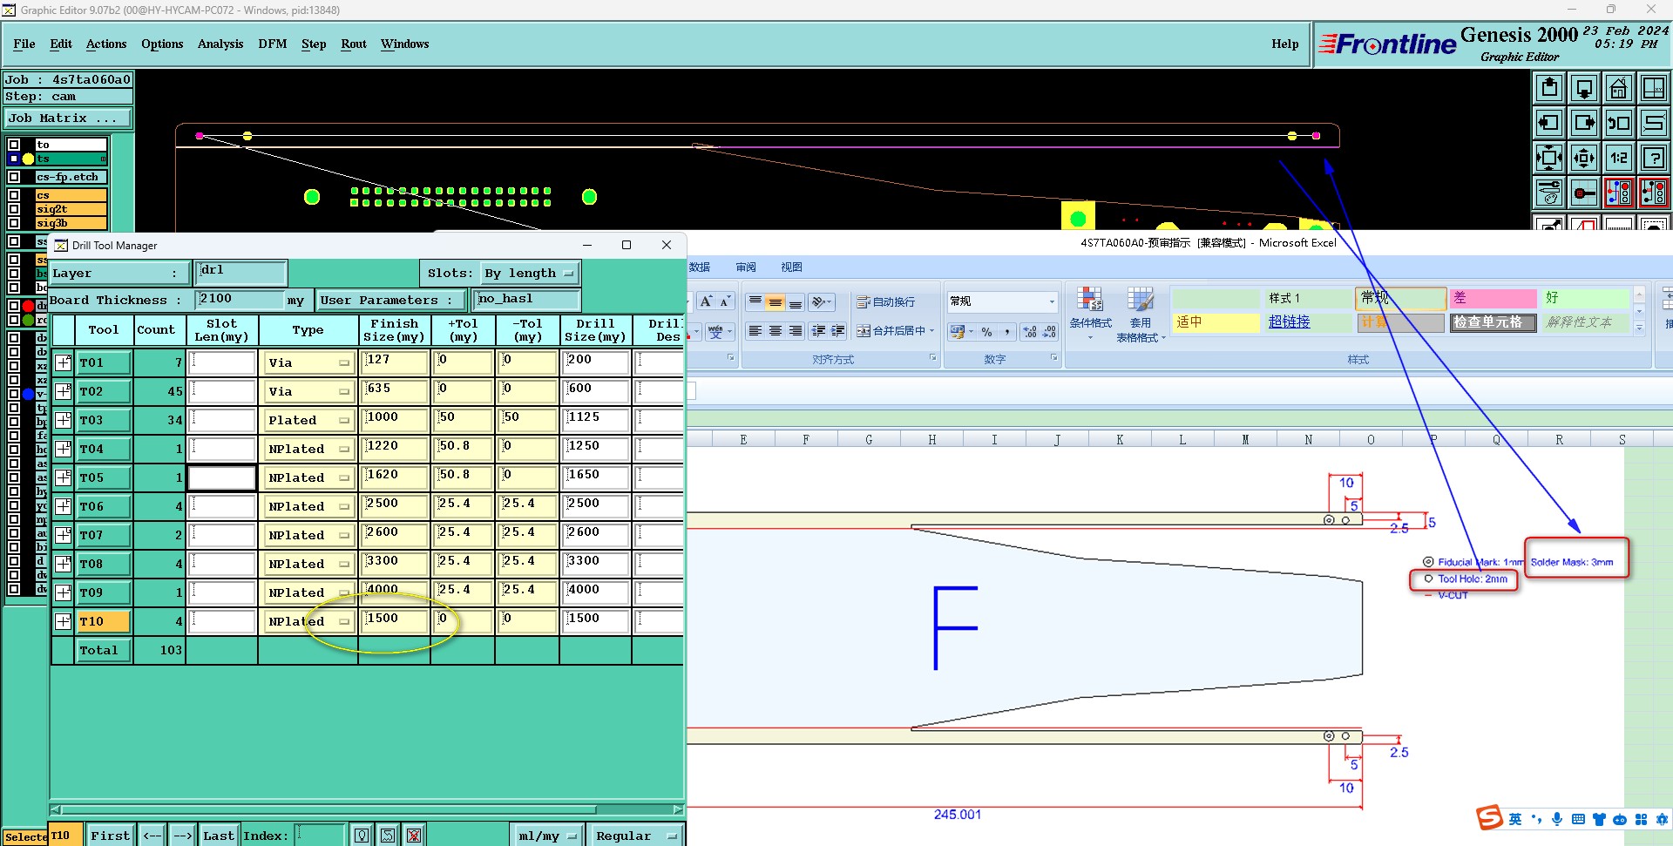Click Excel's decrease font size icon
Viewport: 1673px width, 846px height.
click(x=725, y=301)
